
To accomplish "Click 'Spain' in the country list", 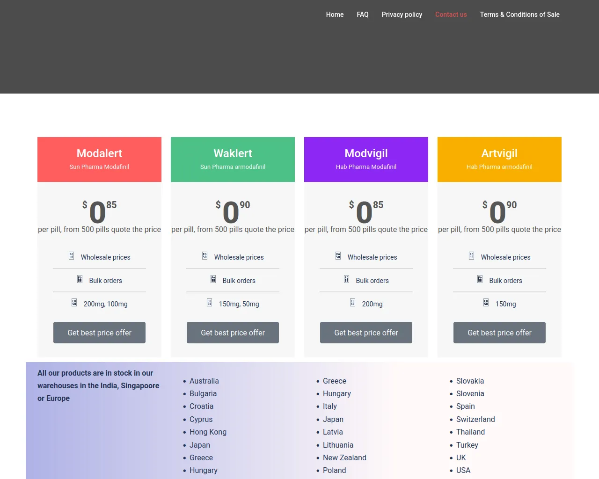I will click(466, 406).
